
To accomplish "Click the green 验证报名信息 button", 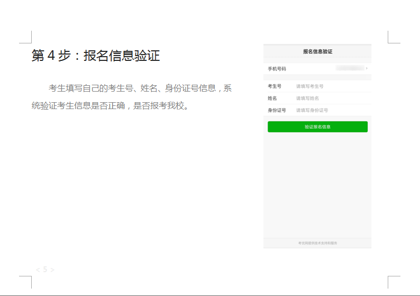I will tap(317, 127).
